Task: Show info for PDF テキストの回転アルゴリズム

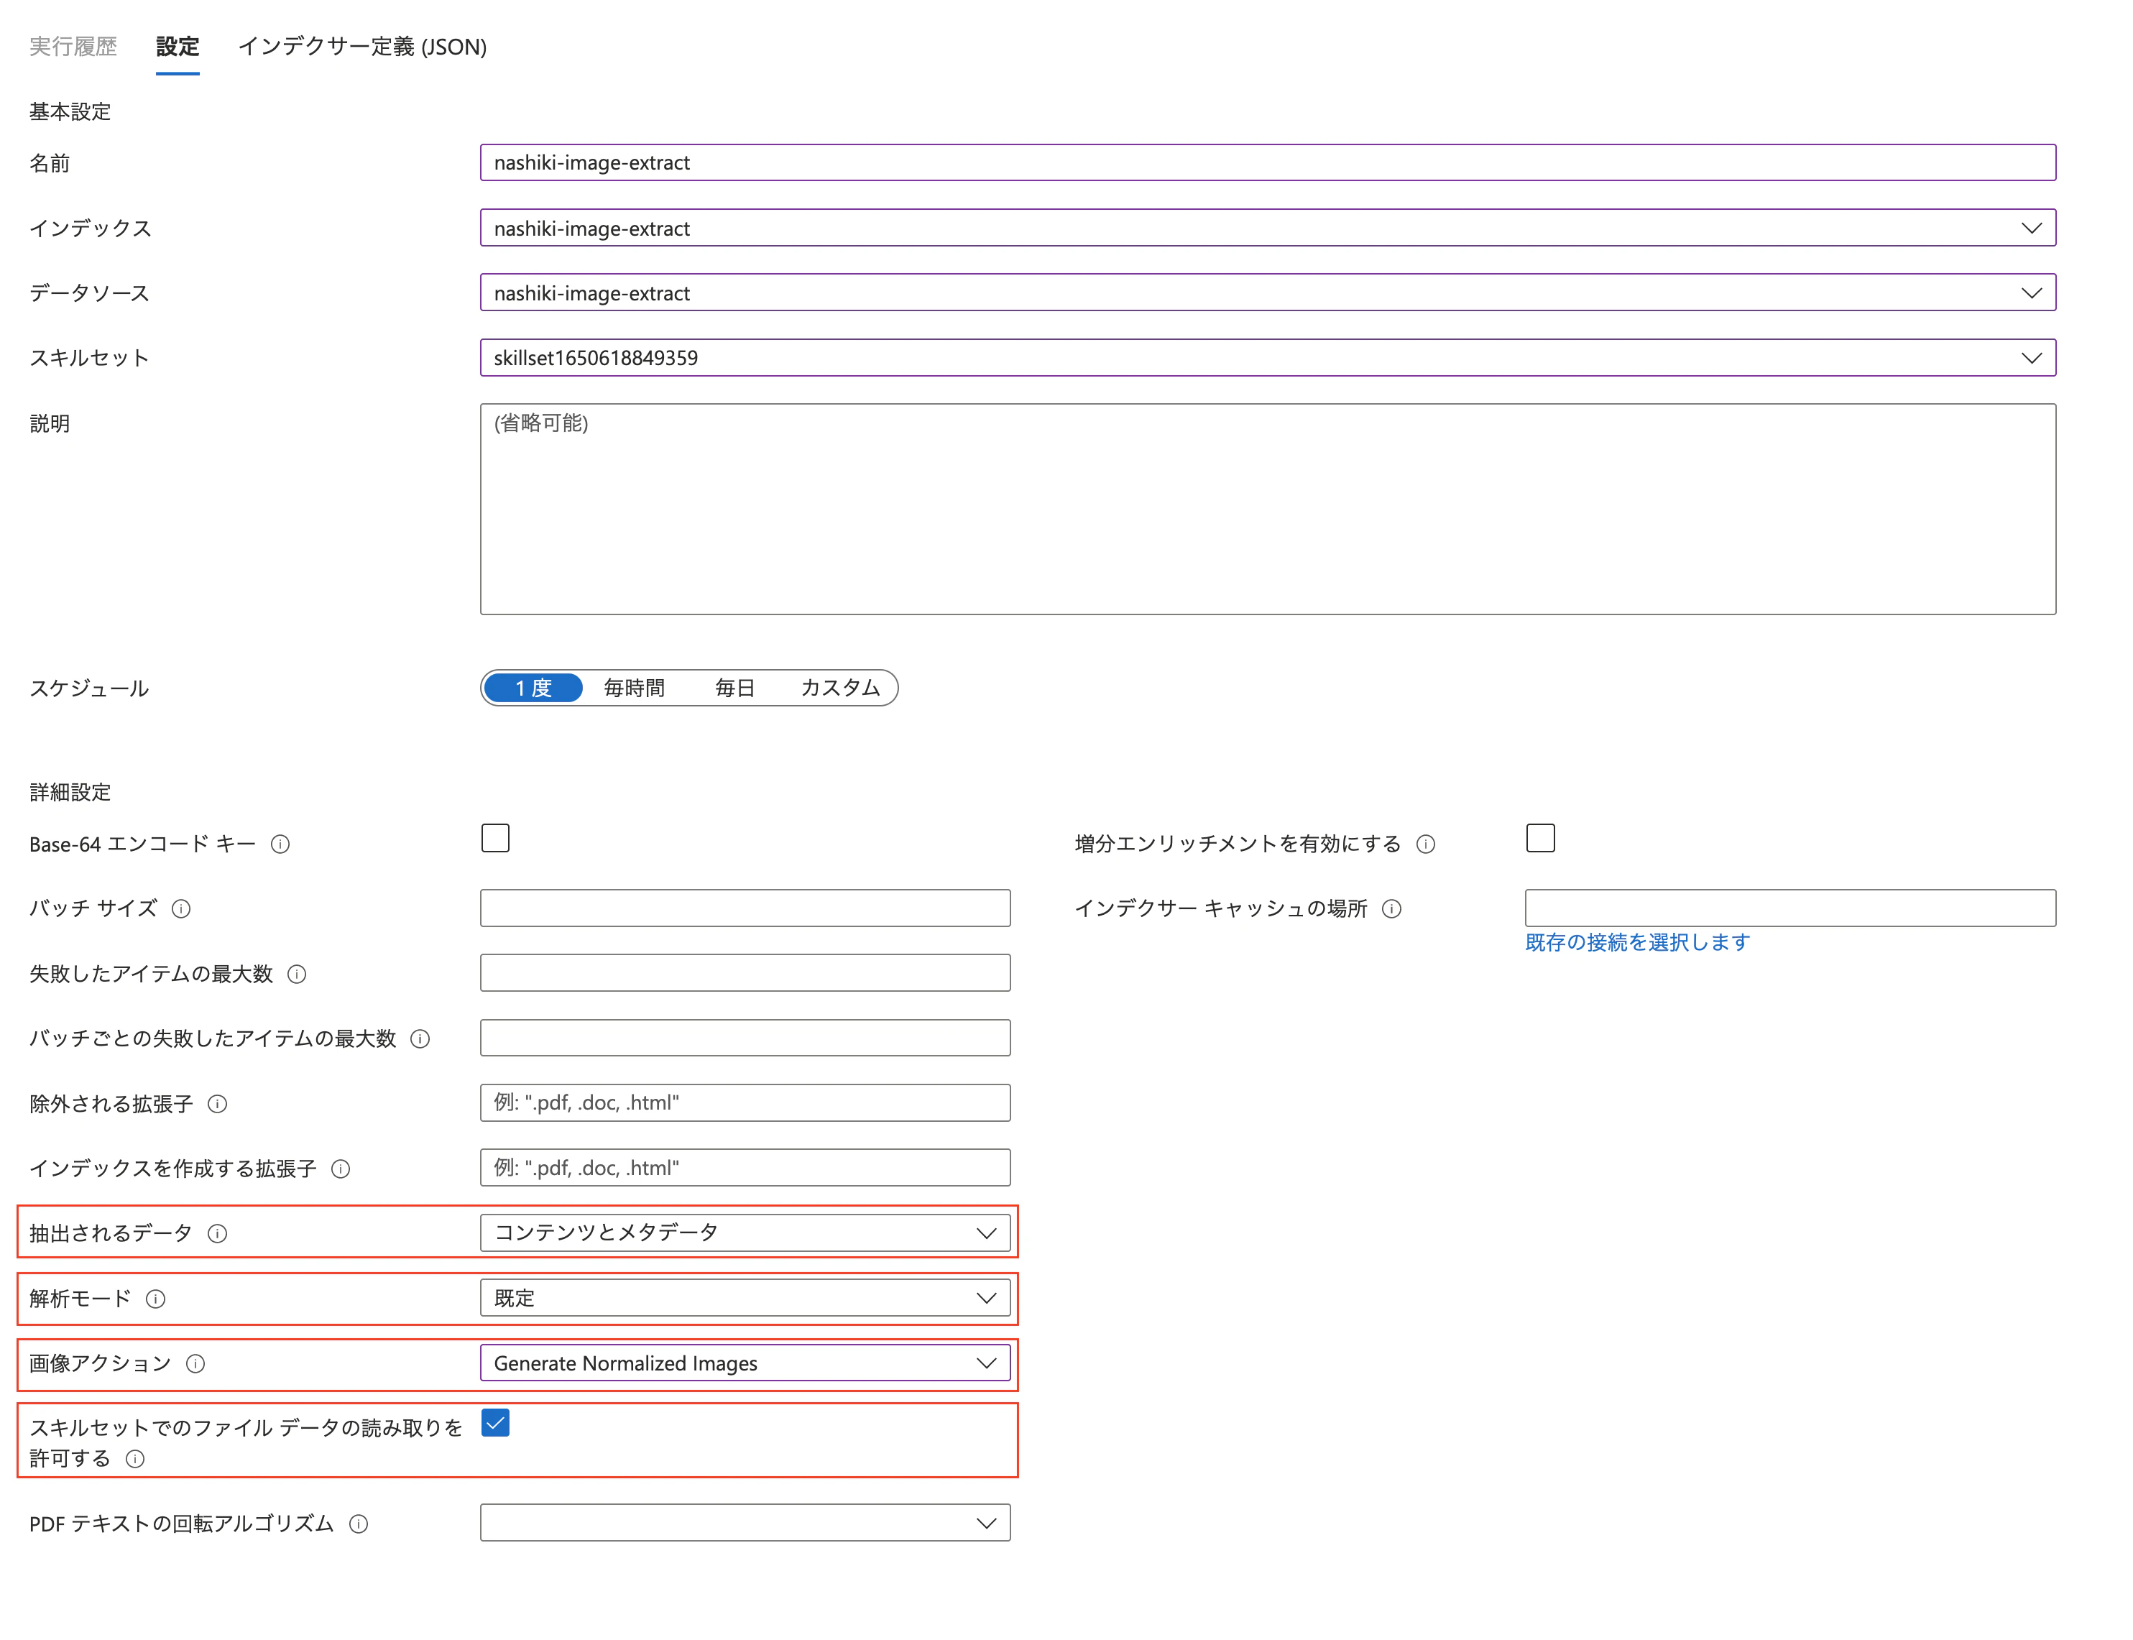Action: (x=359, y=1524)
